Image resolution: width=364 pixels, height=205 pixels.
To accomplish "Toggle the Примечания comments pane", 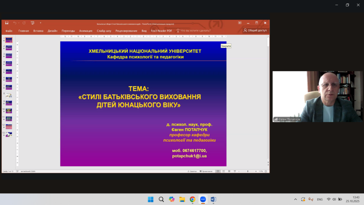I will coord(206,171).
